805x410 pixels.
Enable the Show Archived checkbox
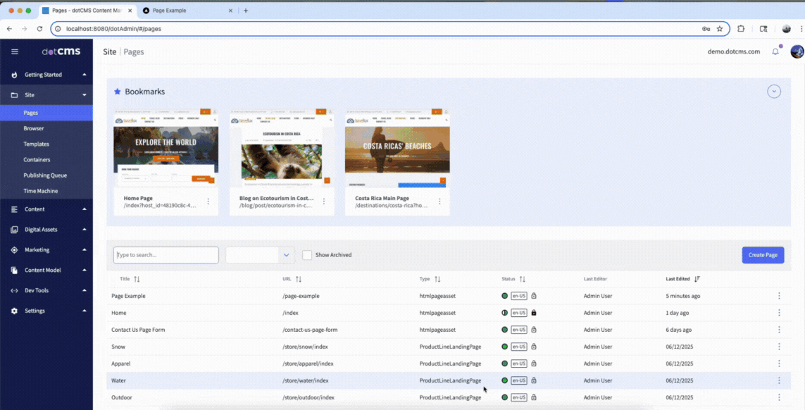tap(307, 255)
